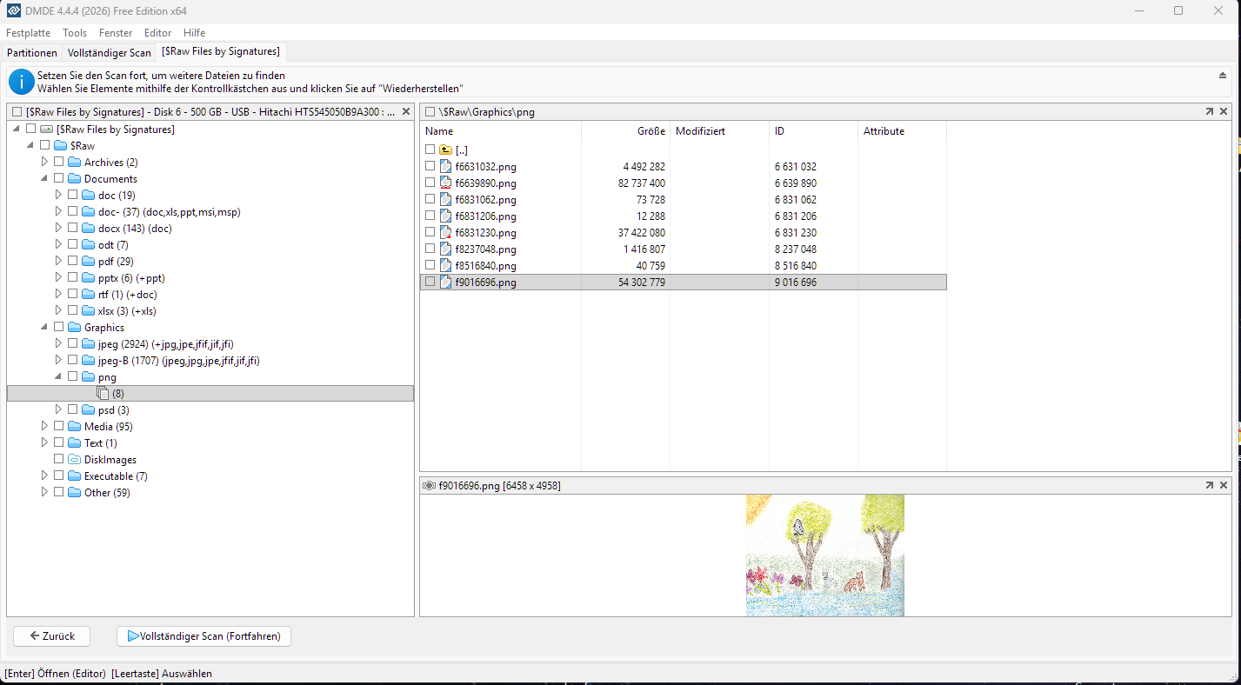Switch to the Vollständiger Scan tab

coord(110,52)
